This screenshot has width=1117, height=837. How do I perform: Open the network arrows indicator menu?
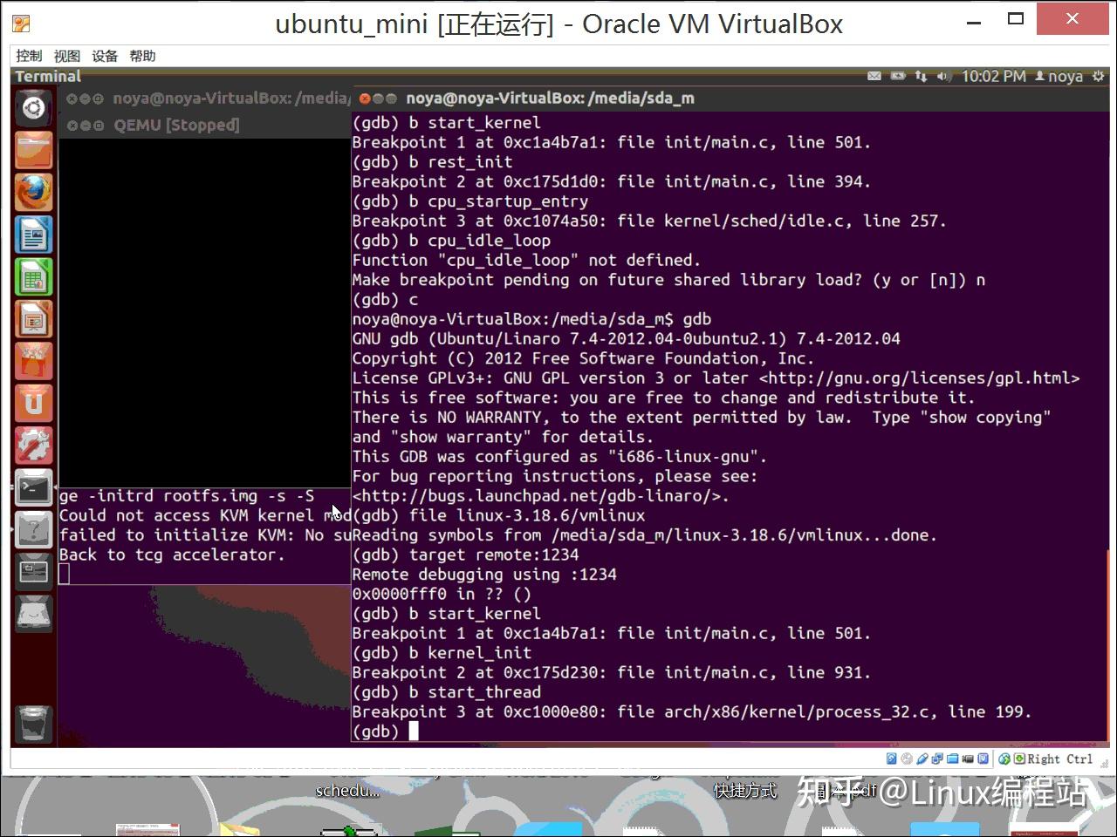921,77
